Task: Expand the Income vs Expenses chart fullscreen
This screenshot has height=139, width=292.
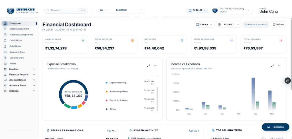Action: pyautogui.click(x=272, y=66)
